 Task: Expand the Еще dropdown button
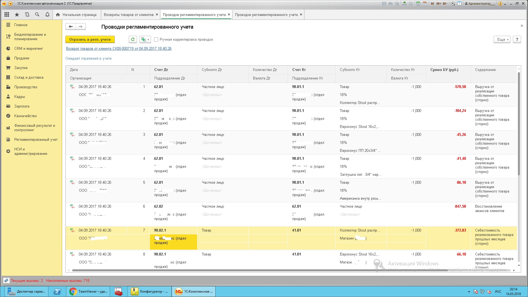click(502, 39)
